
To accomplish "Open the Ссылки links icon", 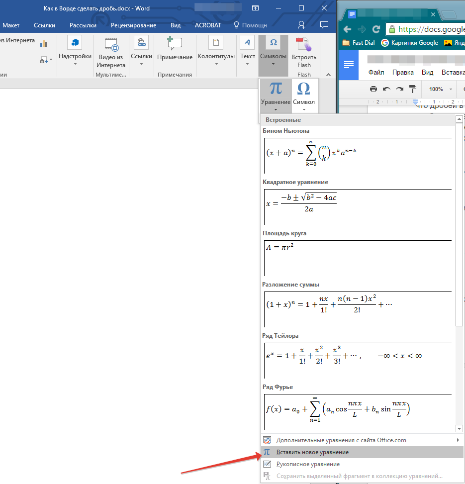I will (141, 42).
